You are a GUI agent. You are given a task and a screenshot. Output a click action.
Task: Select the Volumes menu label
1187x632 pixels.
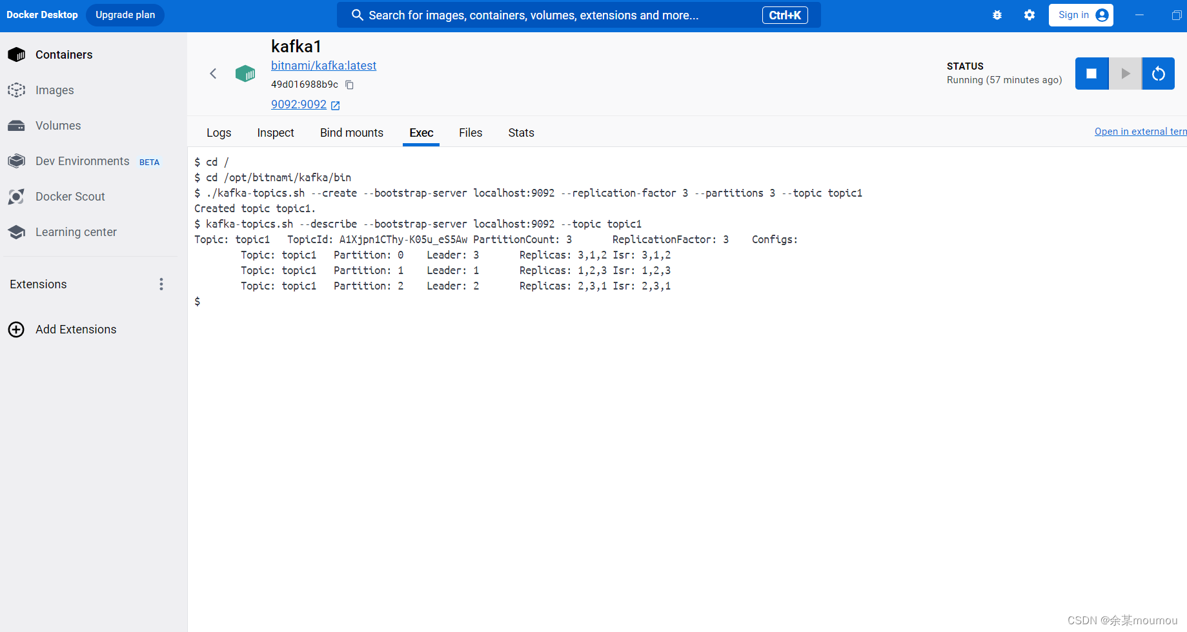click(58, 126)
